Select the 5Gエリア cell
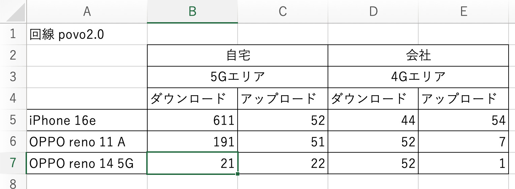Image resolution: width=515 pixels, height=189 pixels. click(238, 77)
